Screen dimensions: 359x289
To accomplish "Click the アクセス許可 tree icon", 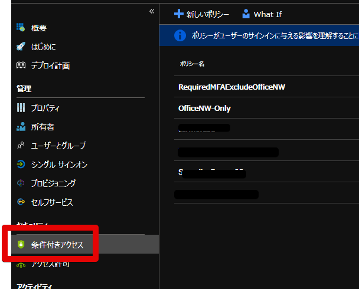I will pos(21,265).
